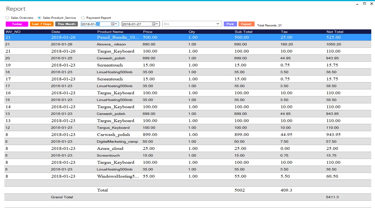The height and width of the screenshot is (211, 375).
Task: Apply the Last 7 Days filter
Action: 41,24
